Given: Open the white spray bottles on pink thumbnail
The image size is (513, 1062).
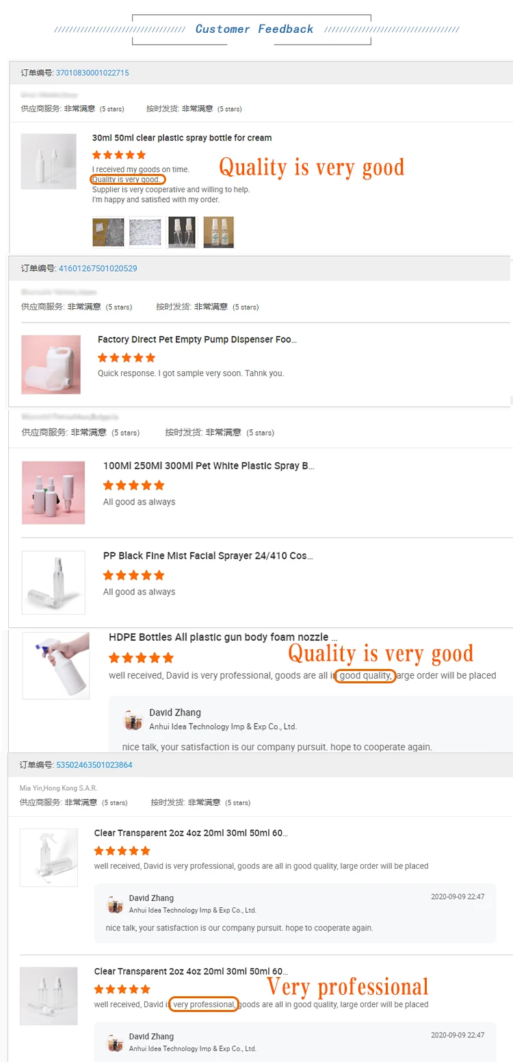Looking at the screenshot, I should pyautogui.click(x=53, y=493).
